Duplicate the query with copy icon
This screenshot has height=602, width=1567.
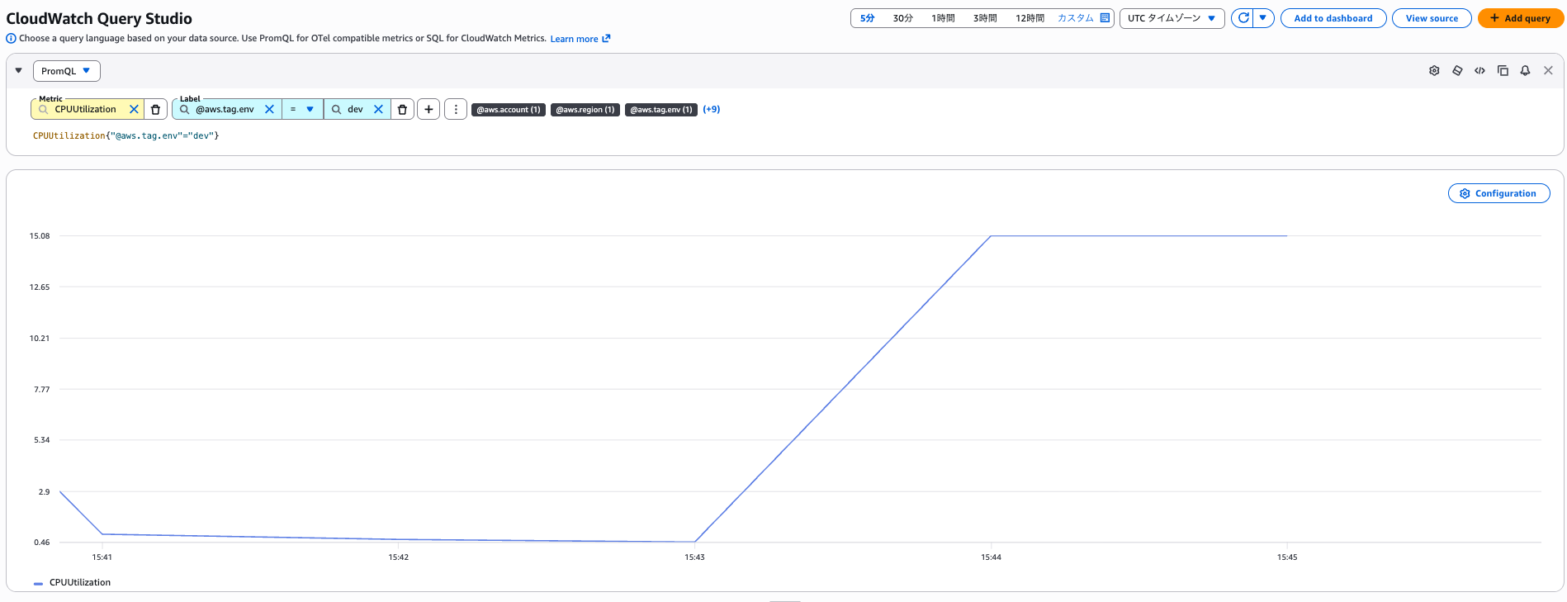(x=1503, y=71)
